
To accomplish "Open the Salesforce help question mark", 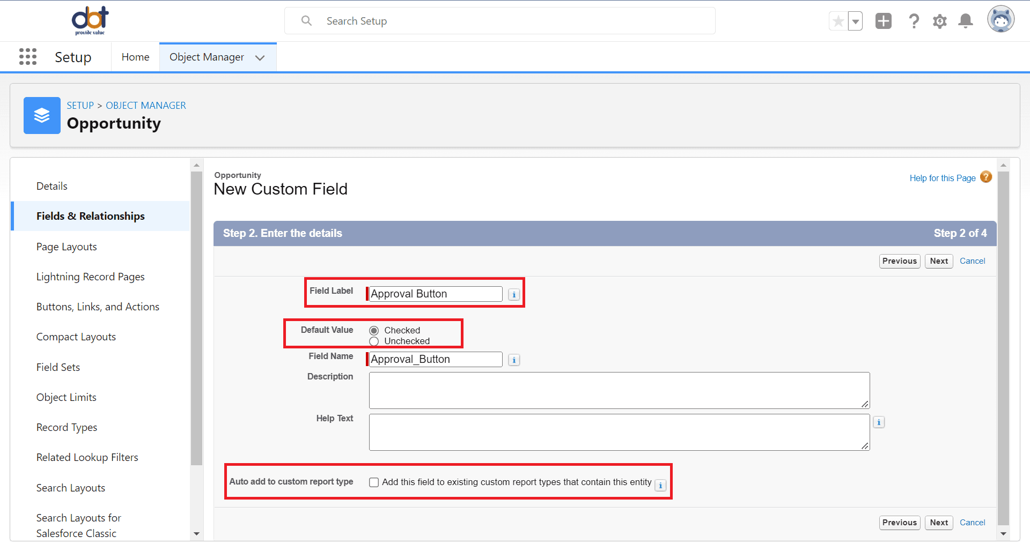I will coord(914,21).
